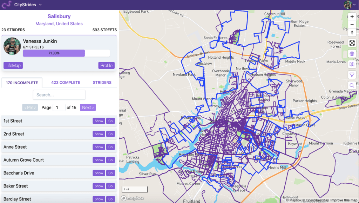
Task: Open the profile avatar menu top right
Action: pyautogui.click(x=348, y=5)
